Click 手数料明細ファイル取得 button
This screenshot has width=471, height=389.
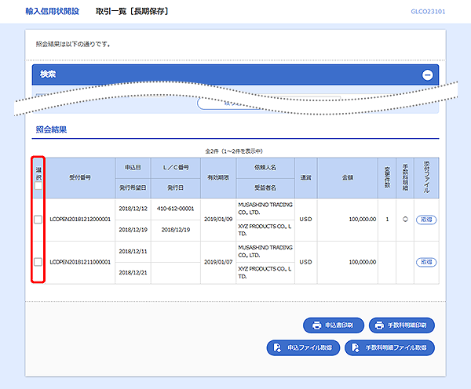389,348
